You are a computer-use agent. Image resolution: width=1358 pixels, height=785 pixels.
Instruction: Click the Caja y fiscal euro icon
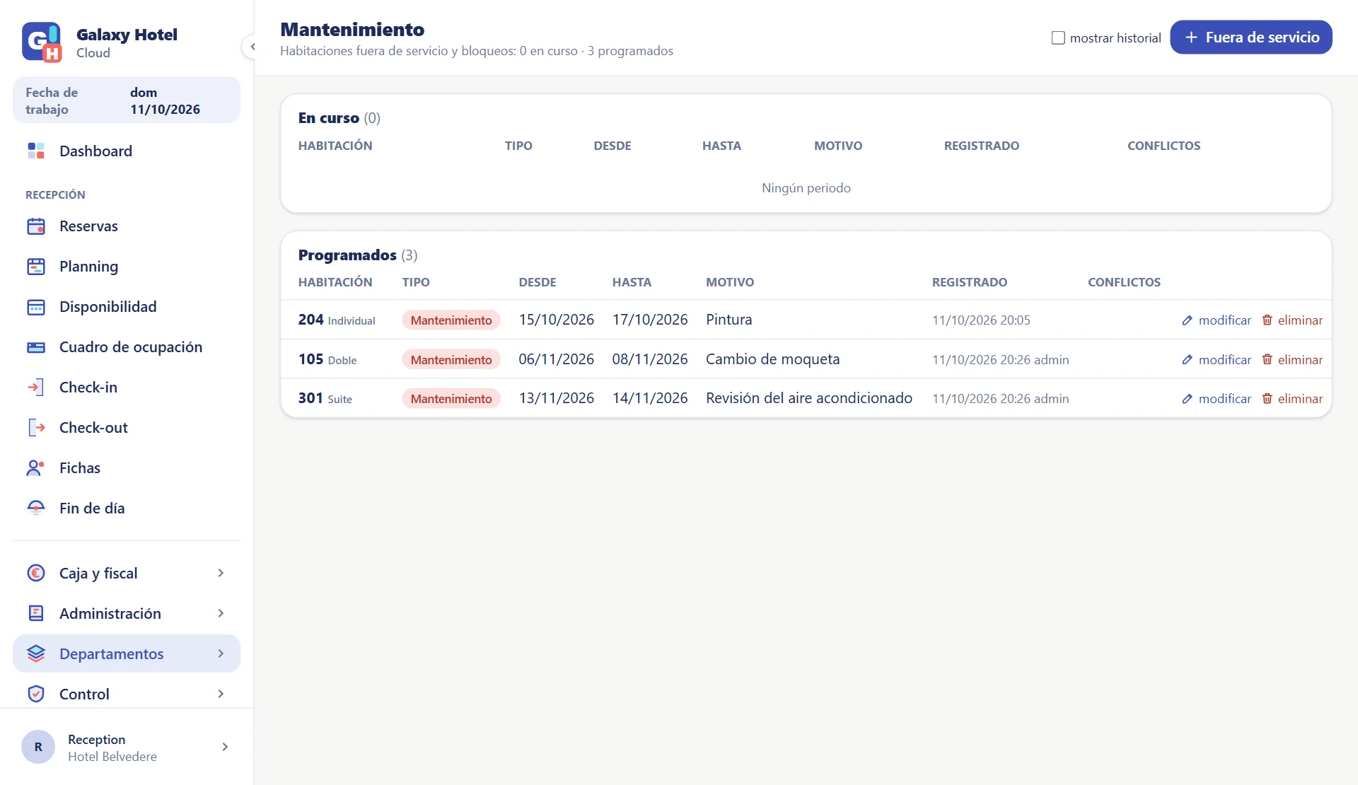36,573
